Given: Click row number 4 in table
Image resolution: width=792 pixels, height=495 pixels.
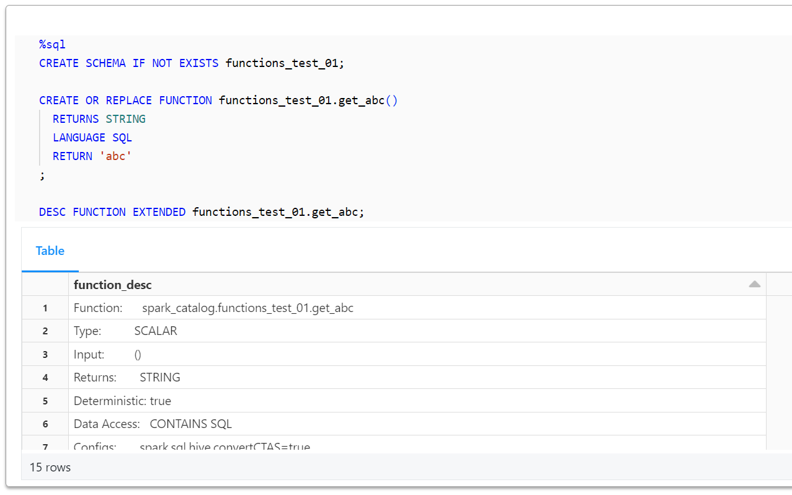Looking at the screenshot, I should pyautogui.click(x=45, y=377).
